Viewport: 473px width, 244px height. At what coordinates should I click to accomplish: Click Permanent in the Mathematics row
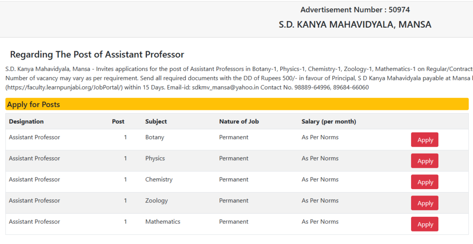click(x=234, y=222)
